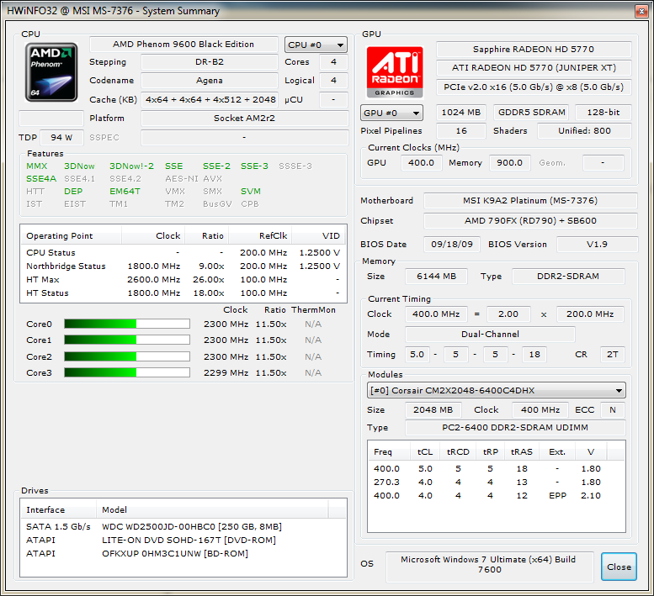Select the OFKXUP BD-ROM drive row
This screenshot has width=654, height=596.
coord(174,553)
